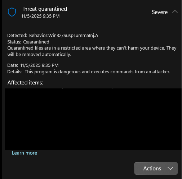
Task: Select the program is dangerous details text
Action: point(98,72)
